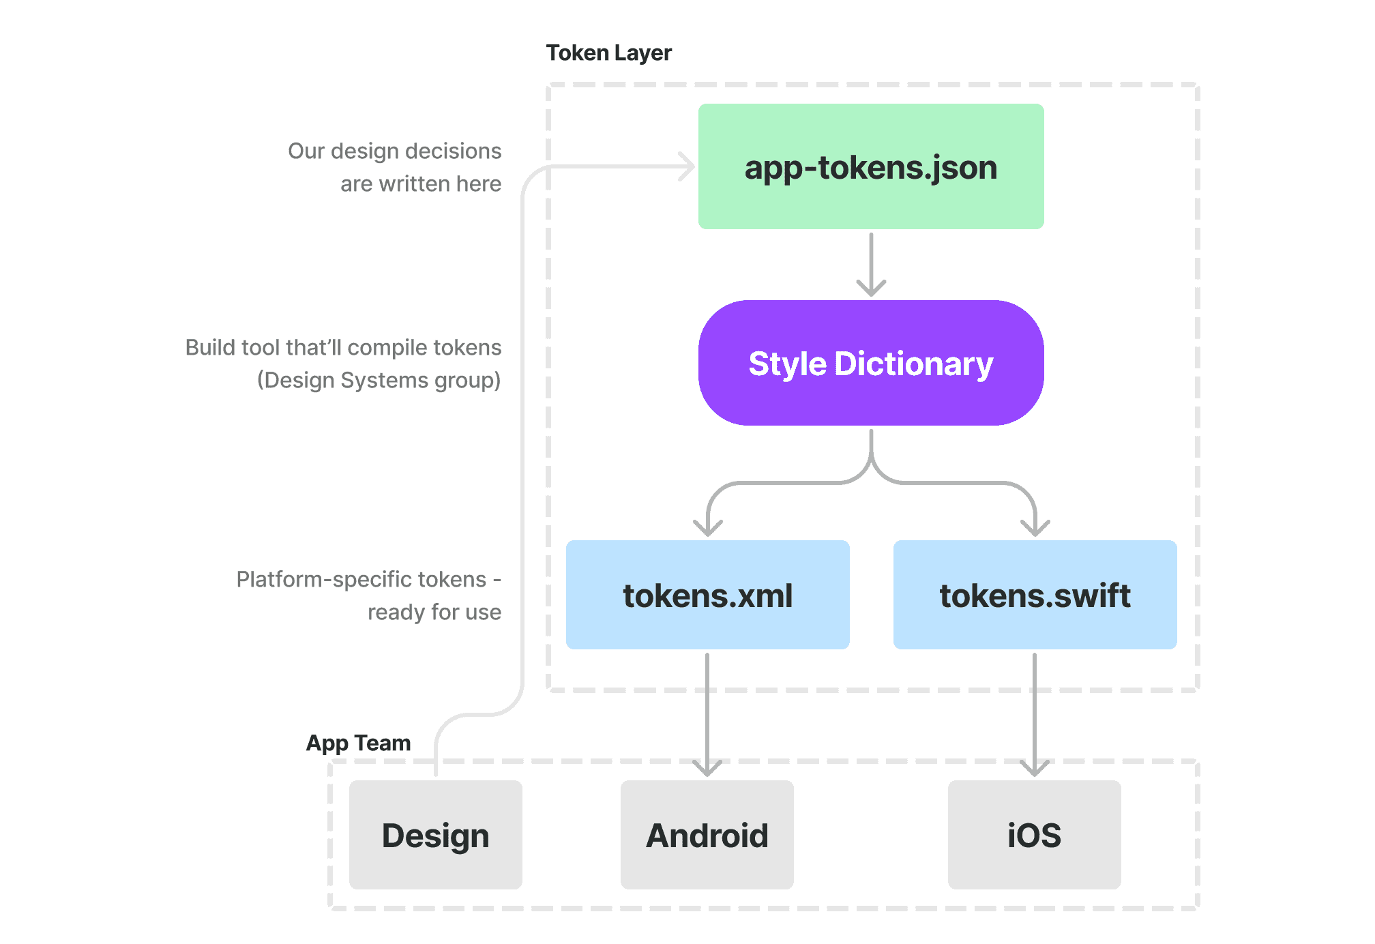The height and width of the screenshot is (944, 1375).
Task: Select the Android box
Action: (707, 835)
